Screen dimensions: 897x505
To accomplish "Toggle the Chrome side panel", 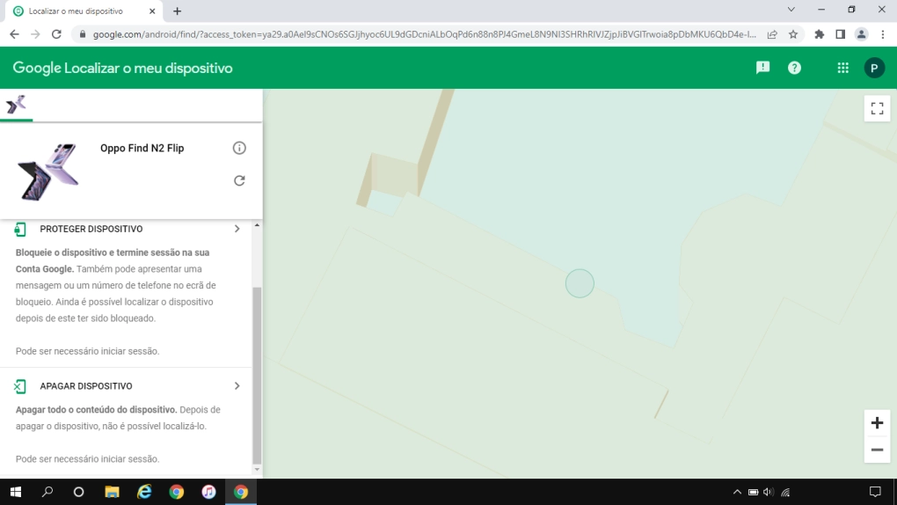I will pos(840,34).
